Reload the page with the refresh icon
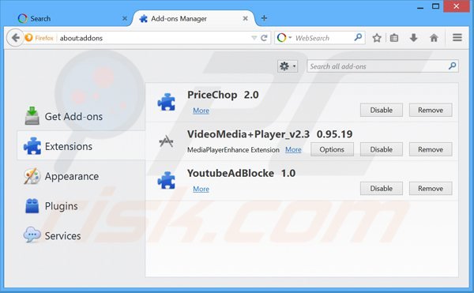474x293 pixels. click(x=264, y=38)
